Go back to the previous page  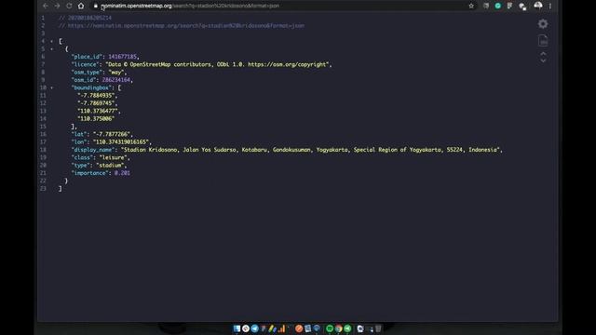[46, 6]
